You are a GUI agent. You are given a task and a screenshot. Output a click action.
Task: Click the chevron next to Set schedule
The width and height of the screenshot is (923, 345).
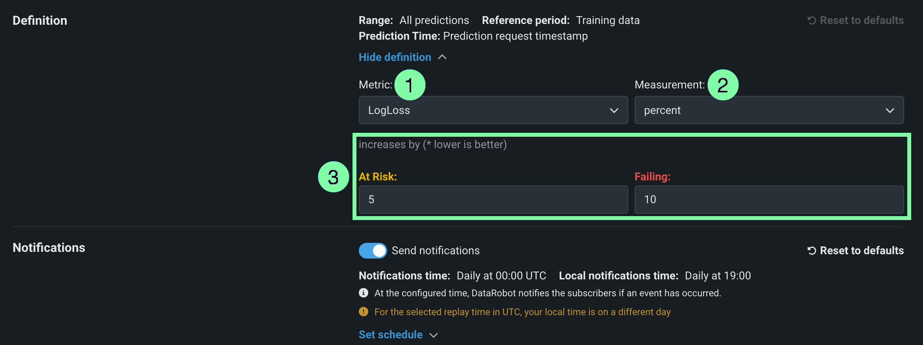tap(434, 335)
